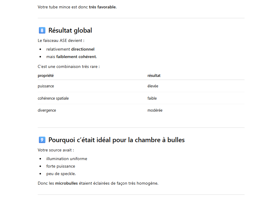This screenshot has height=199, width=258.
Task: Click the "cohérence spatiale" table cell
Action: [53, 98]
